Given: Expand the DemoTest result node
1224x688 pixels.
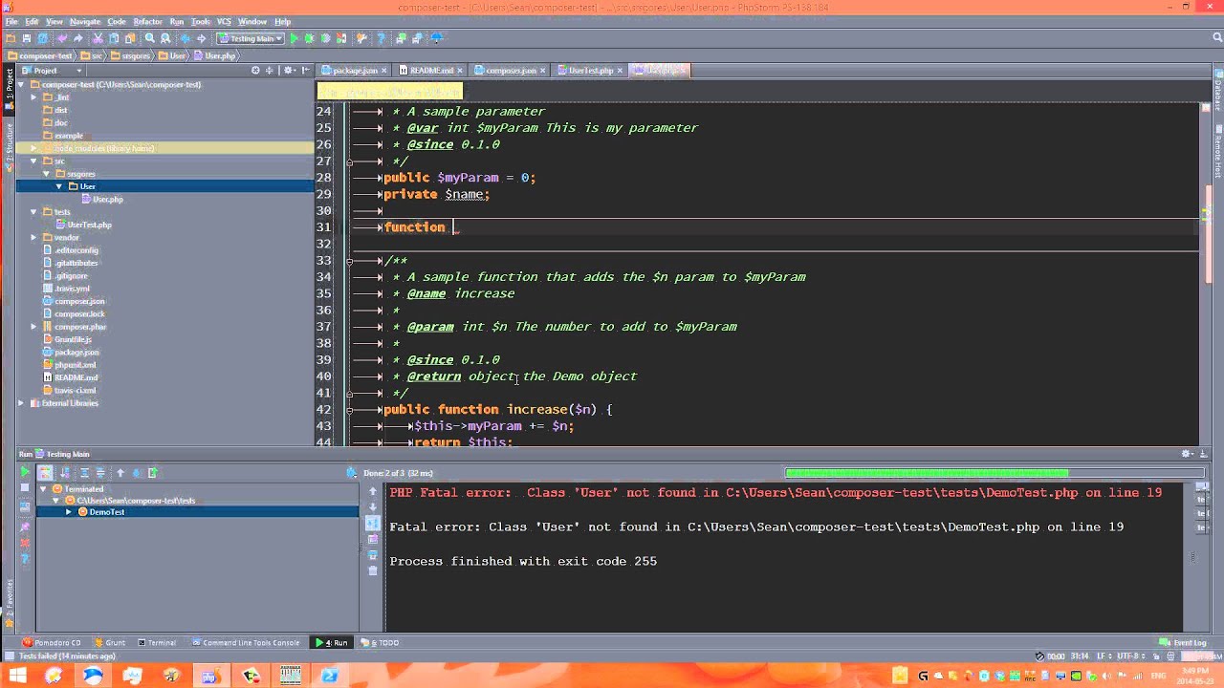Looking at the screenshot, I should [69, 512].
